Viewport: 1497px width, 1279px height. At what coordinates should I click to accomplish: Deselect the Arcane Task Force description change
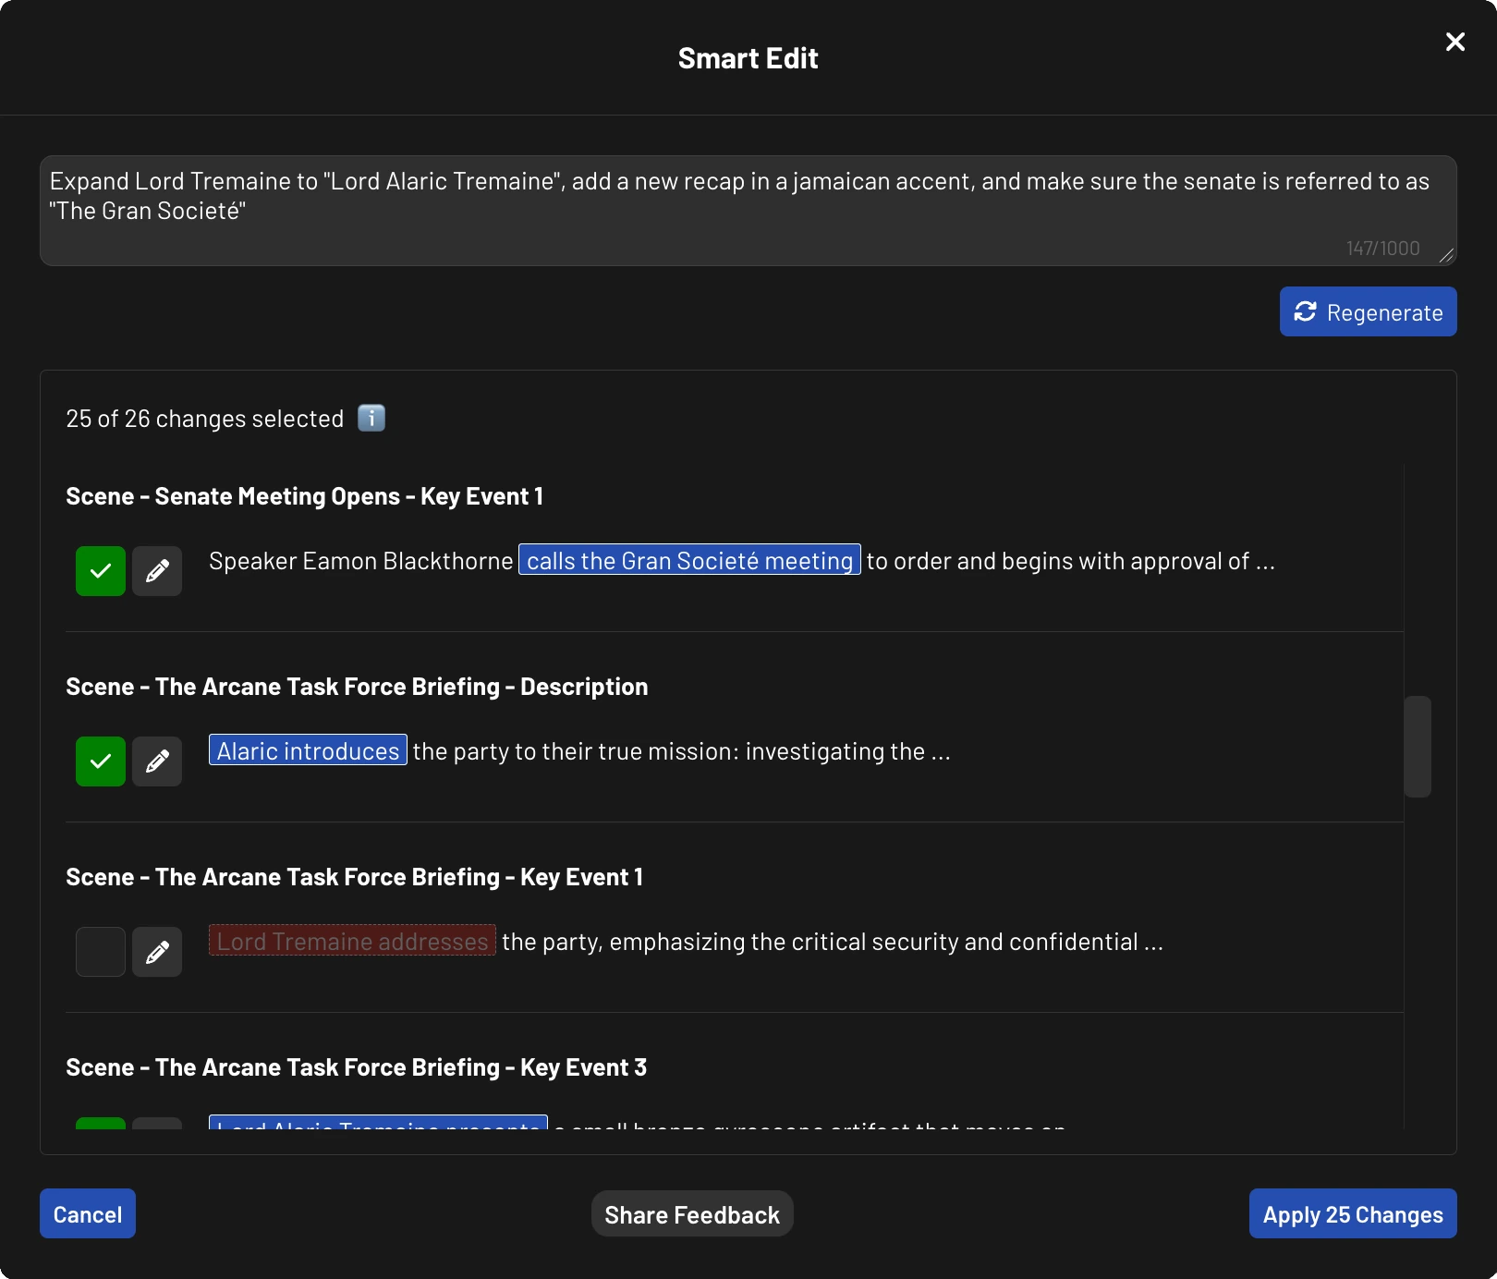pos(100,761)
